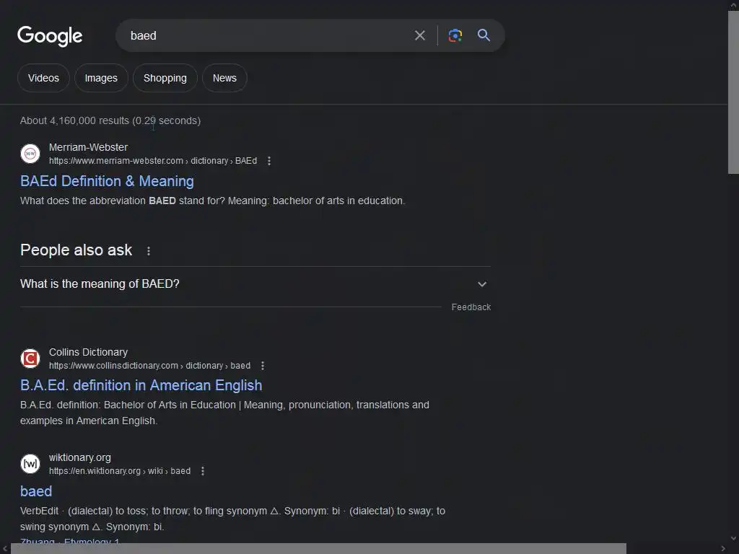Click the 'People also ask' heading
Screen dimensions: 739x554
coord(76,250)
